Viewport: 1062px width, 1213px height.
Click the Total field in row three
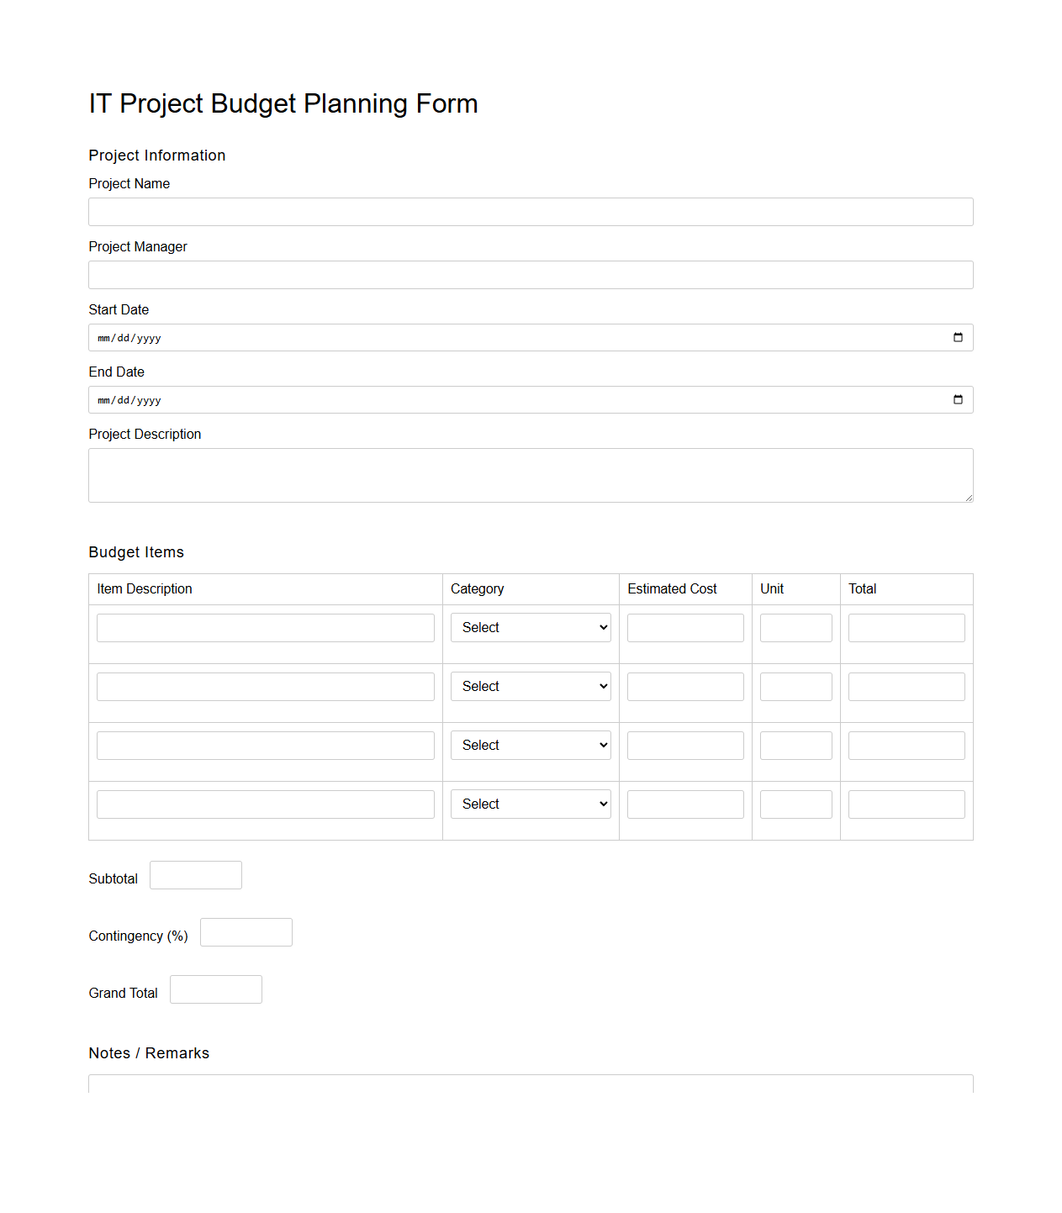pyautogui.click(x=906, y=745)
